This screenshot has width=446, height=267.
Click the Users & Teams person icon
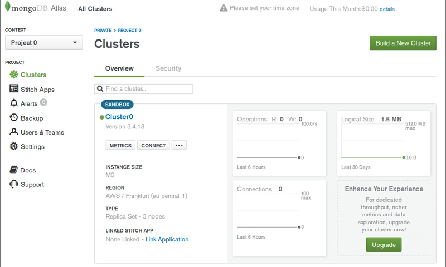13,132
